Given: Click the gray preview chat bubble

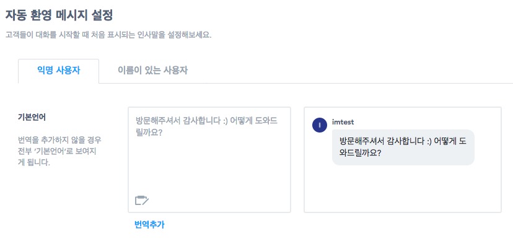Looking at the screenshot, I should [403, 147].
